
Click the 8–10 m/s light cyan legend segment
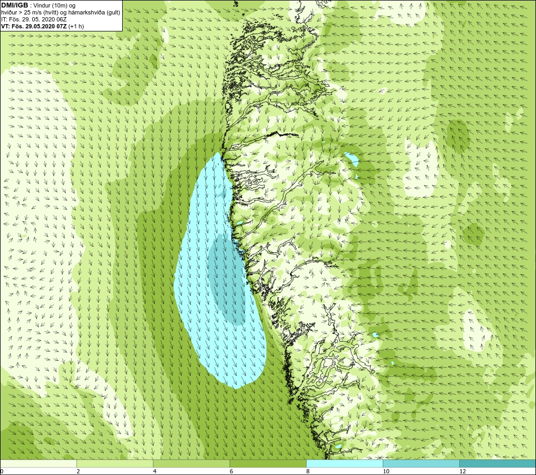click(x=345, y=463)
